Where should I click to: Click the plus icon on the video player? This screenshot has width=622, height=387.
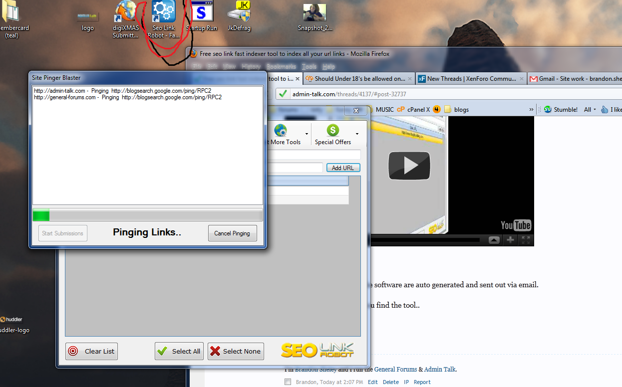click(x=510, y=240)
